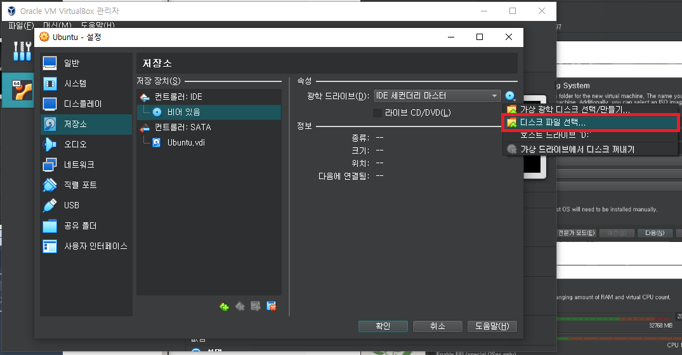Click the 도움말 button in settings dialog
The image size is (682, 355).
492,326
